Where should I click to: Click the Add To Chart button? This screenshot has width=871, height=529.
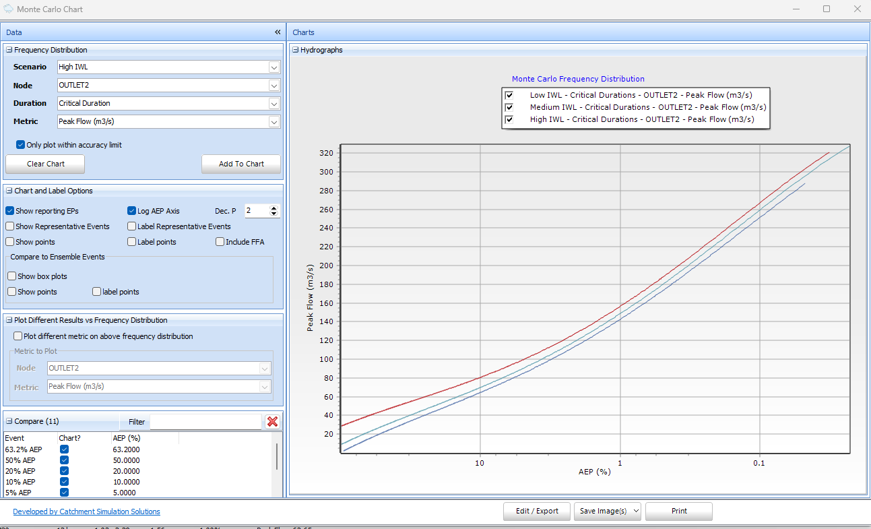tap(240, 164)
